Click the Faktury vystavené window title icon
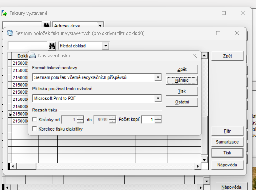Viewport: 256px width, 190px height. (5, 13)
